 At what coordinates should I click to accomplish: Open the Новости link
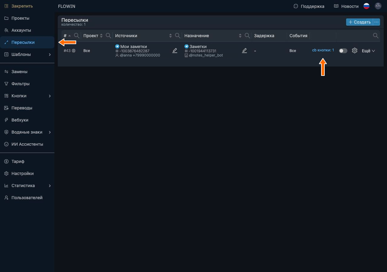pyautogui.click(x=346, y=6)
